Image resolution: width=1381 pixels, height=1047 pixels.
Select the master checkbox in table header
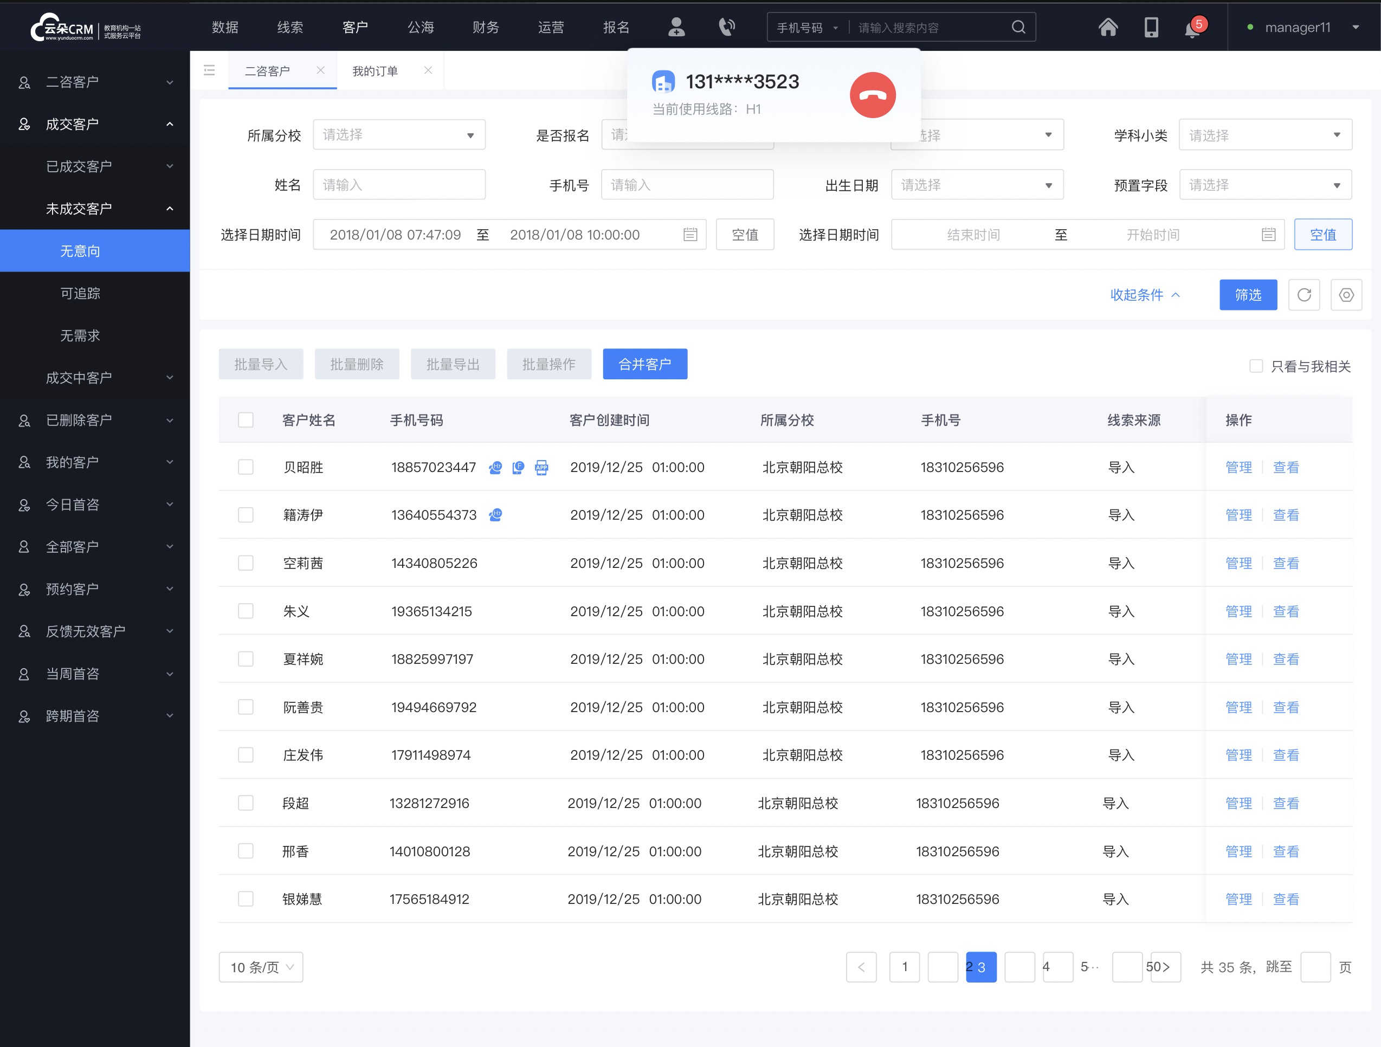pyautogui.click(x=245, y=418)
